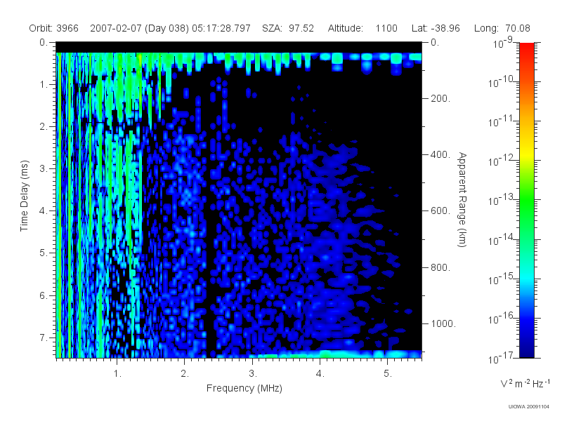Screen dimensions: 562x421
Task: Click the 'Lat: -38.96' text
Action: click(x=436, y=28)
